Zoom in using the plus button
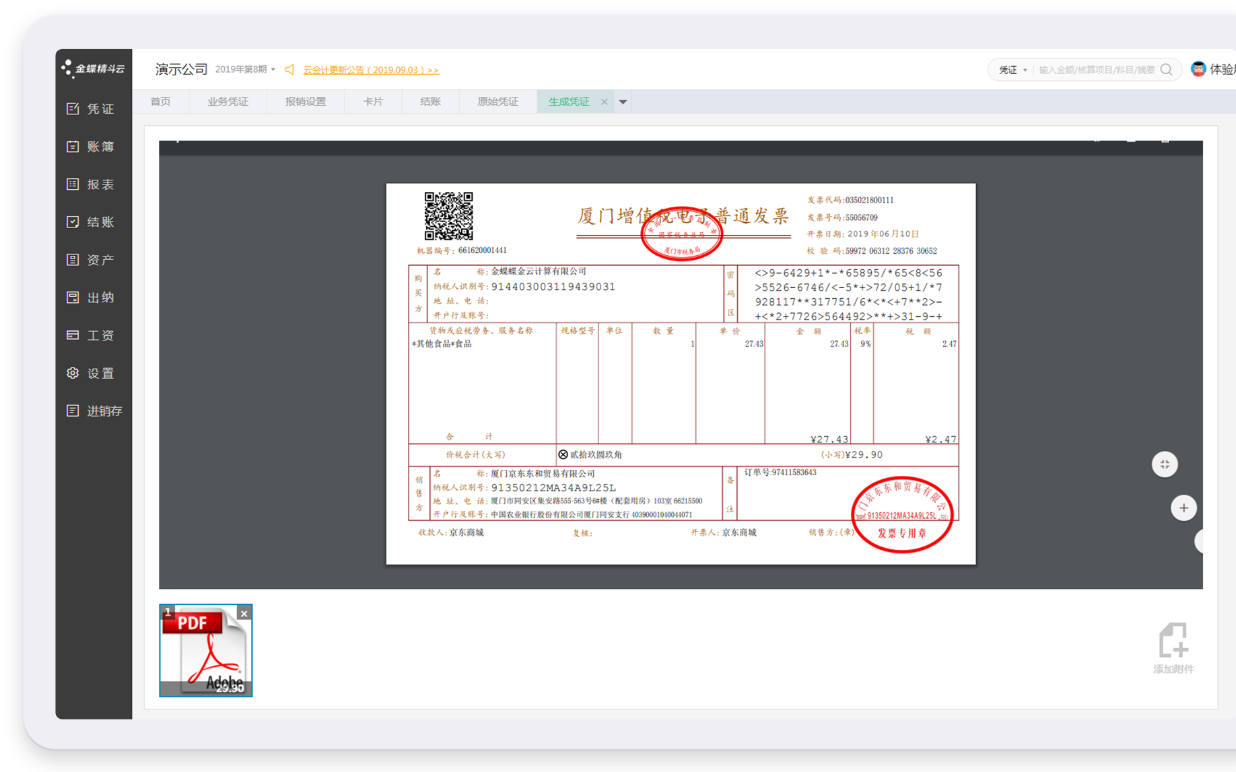 point(1183,507)
